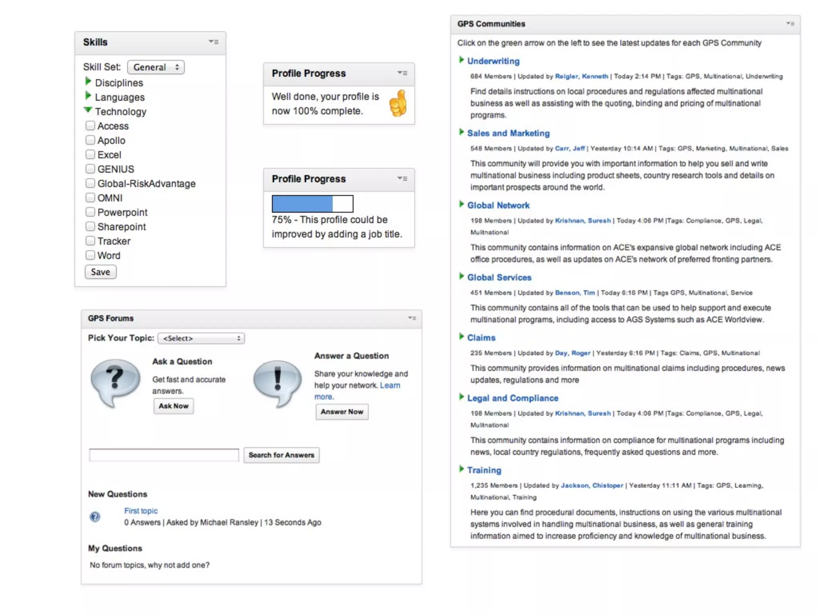Expand the Underwriting community green arrow

click(x=461, y=60)
